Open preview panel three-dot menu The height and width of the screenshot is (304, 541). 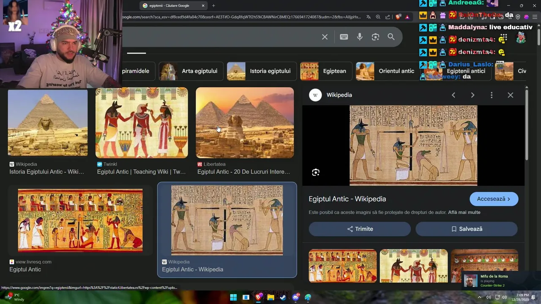[x=491, y=95]
